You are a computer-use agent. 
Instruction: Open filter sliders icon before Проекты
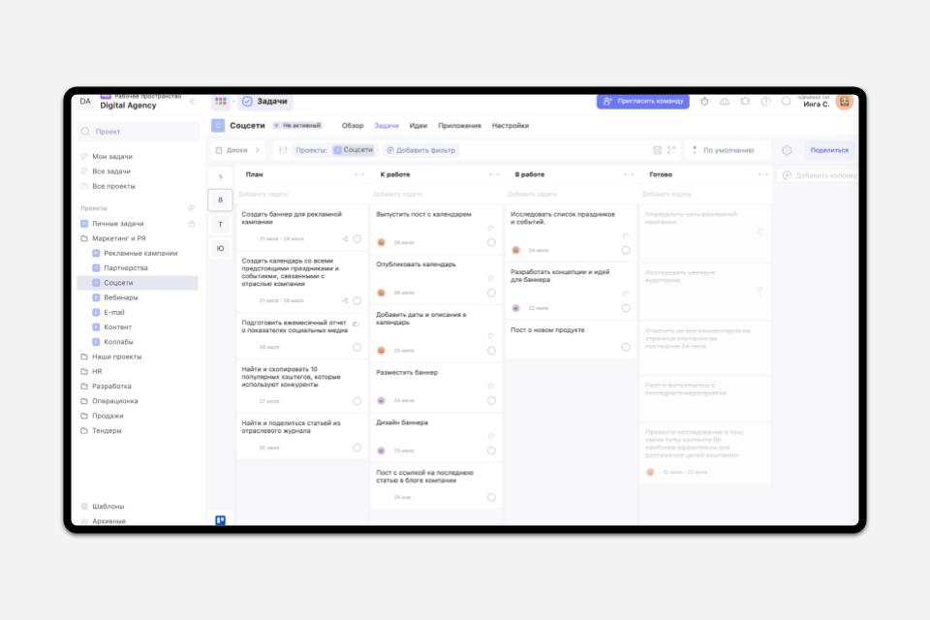283,150
